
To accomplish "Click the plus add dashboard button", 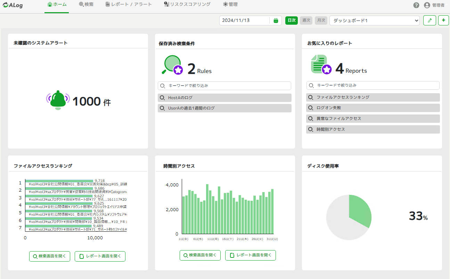I will [x=443, y=21].
